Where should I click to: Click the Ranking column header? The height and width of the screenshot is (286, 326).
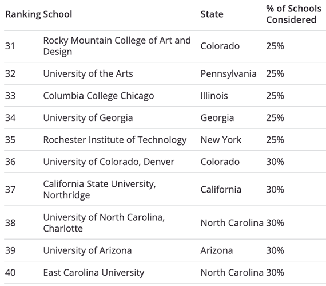23,14
